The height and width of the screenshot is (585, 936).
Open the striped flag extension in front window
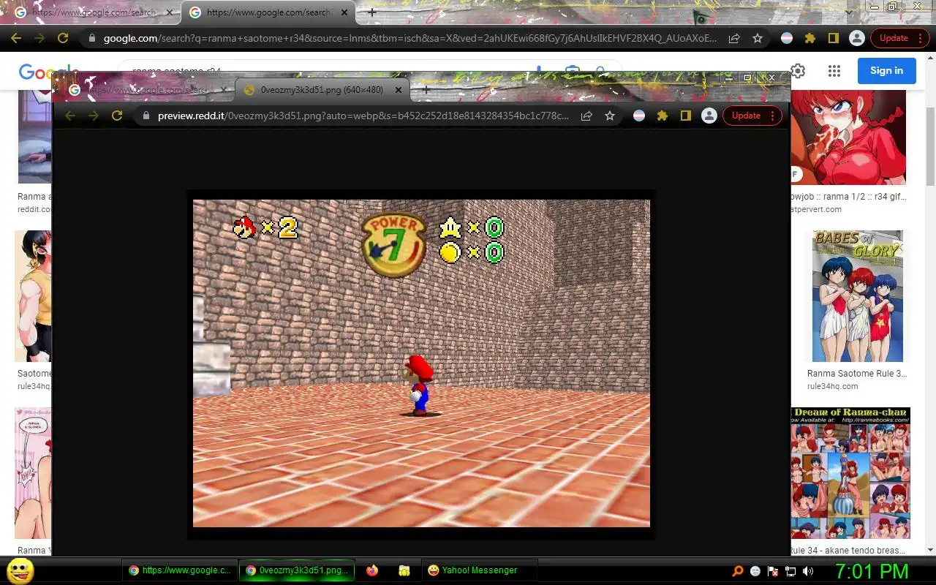[x=639, y=116]
